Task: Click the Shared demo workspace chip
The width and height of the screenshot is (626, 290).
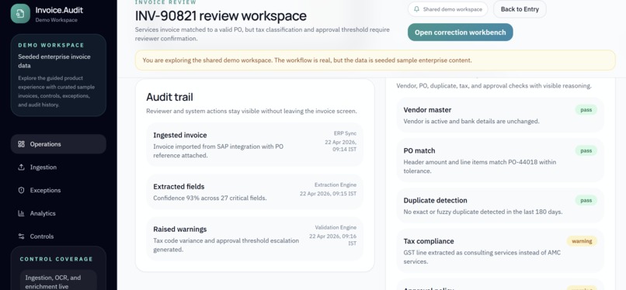Action: pyautogui.click(x=447, y=9)
